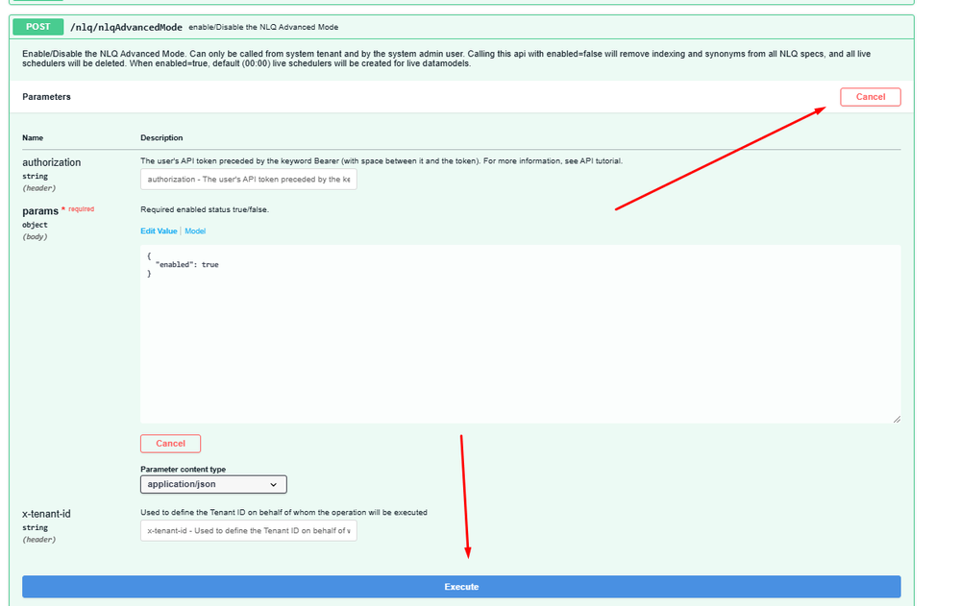
Task: Click the Name column header
Action: point(33,138)
